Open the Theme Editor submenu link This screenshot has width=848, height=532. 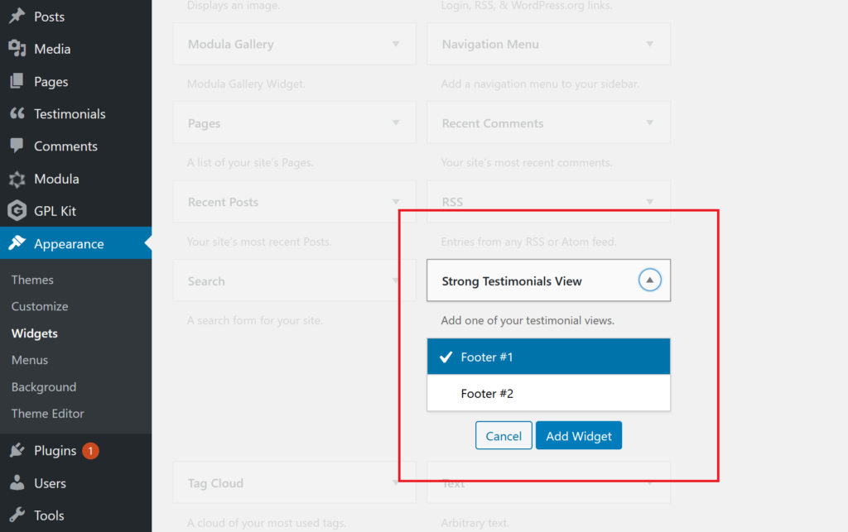pyautogui.click(x=47, y=413)
